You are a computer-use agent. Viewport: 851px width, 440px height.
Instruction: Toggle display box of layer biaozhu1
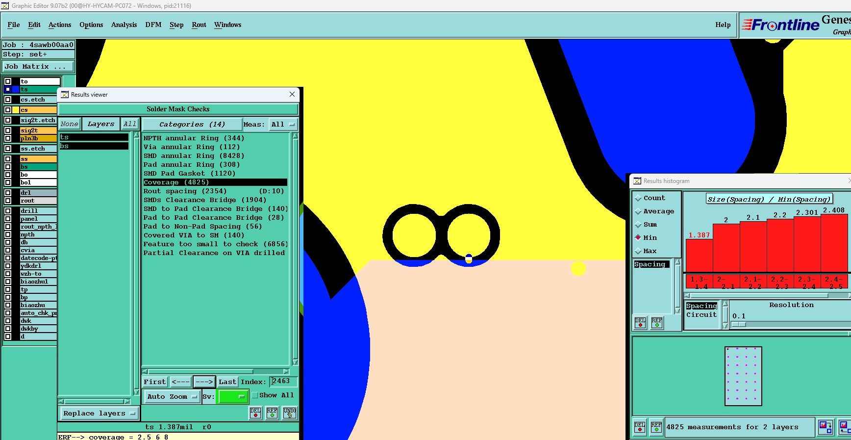tap(8, 282)
